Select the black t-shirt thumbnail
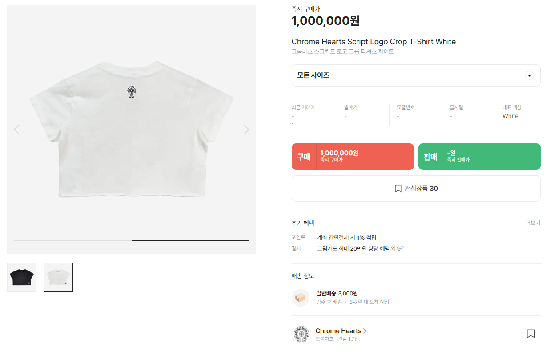Image resolution: width=550 pixels, height=354 pixels. pyautogui.click(x=22, y=277)
